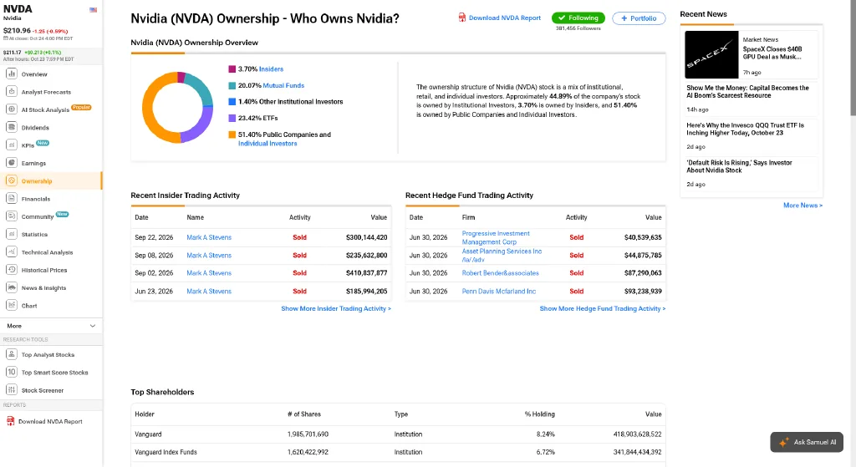Open Mark A Stevens on Sep 22, 2026 row

tap(209, 237)
